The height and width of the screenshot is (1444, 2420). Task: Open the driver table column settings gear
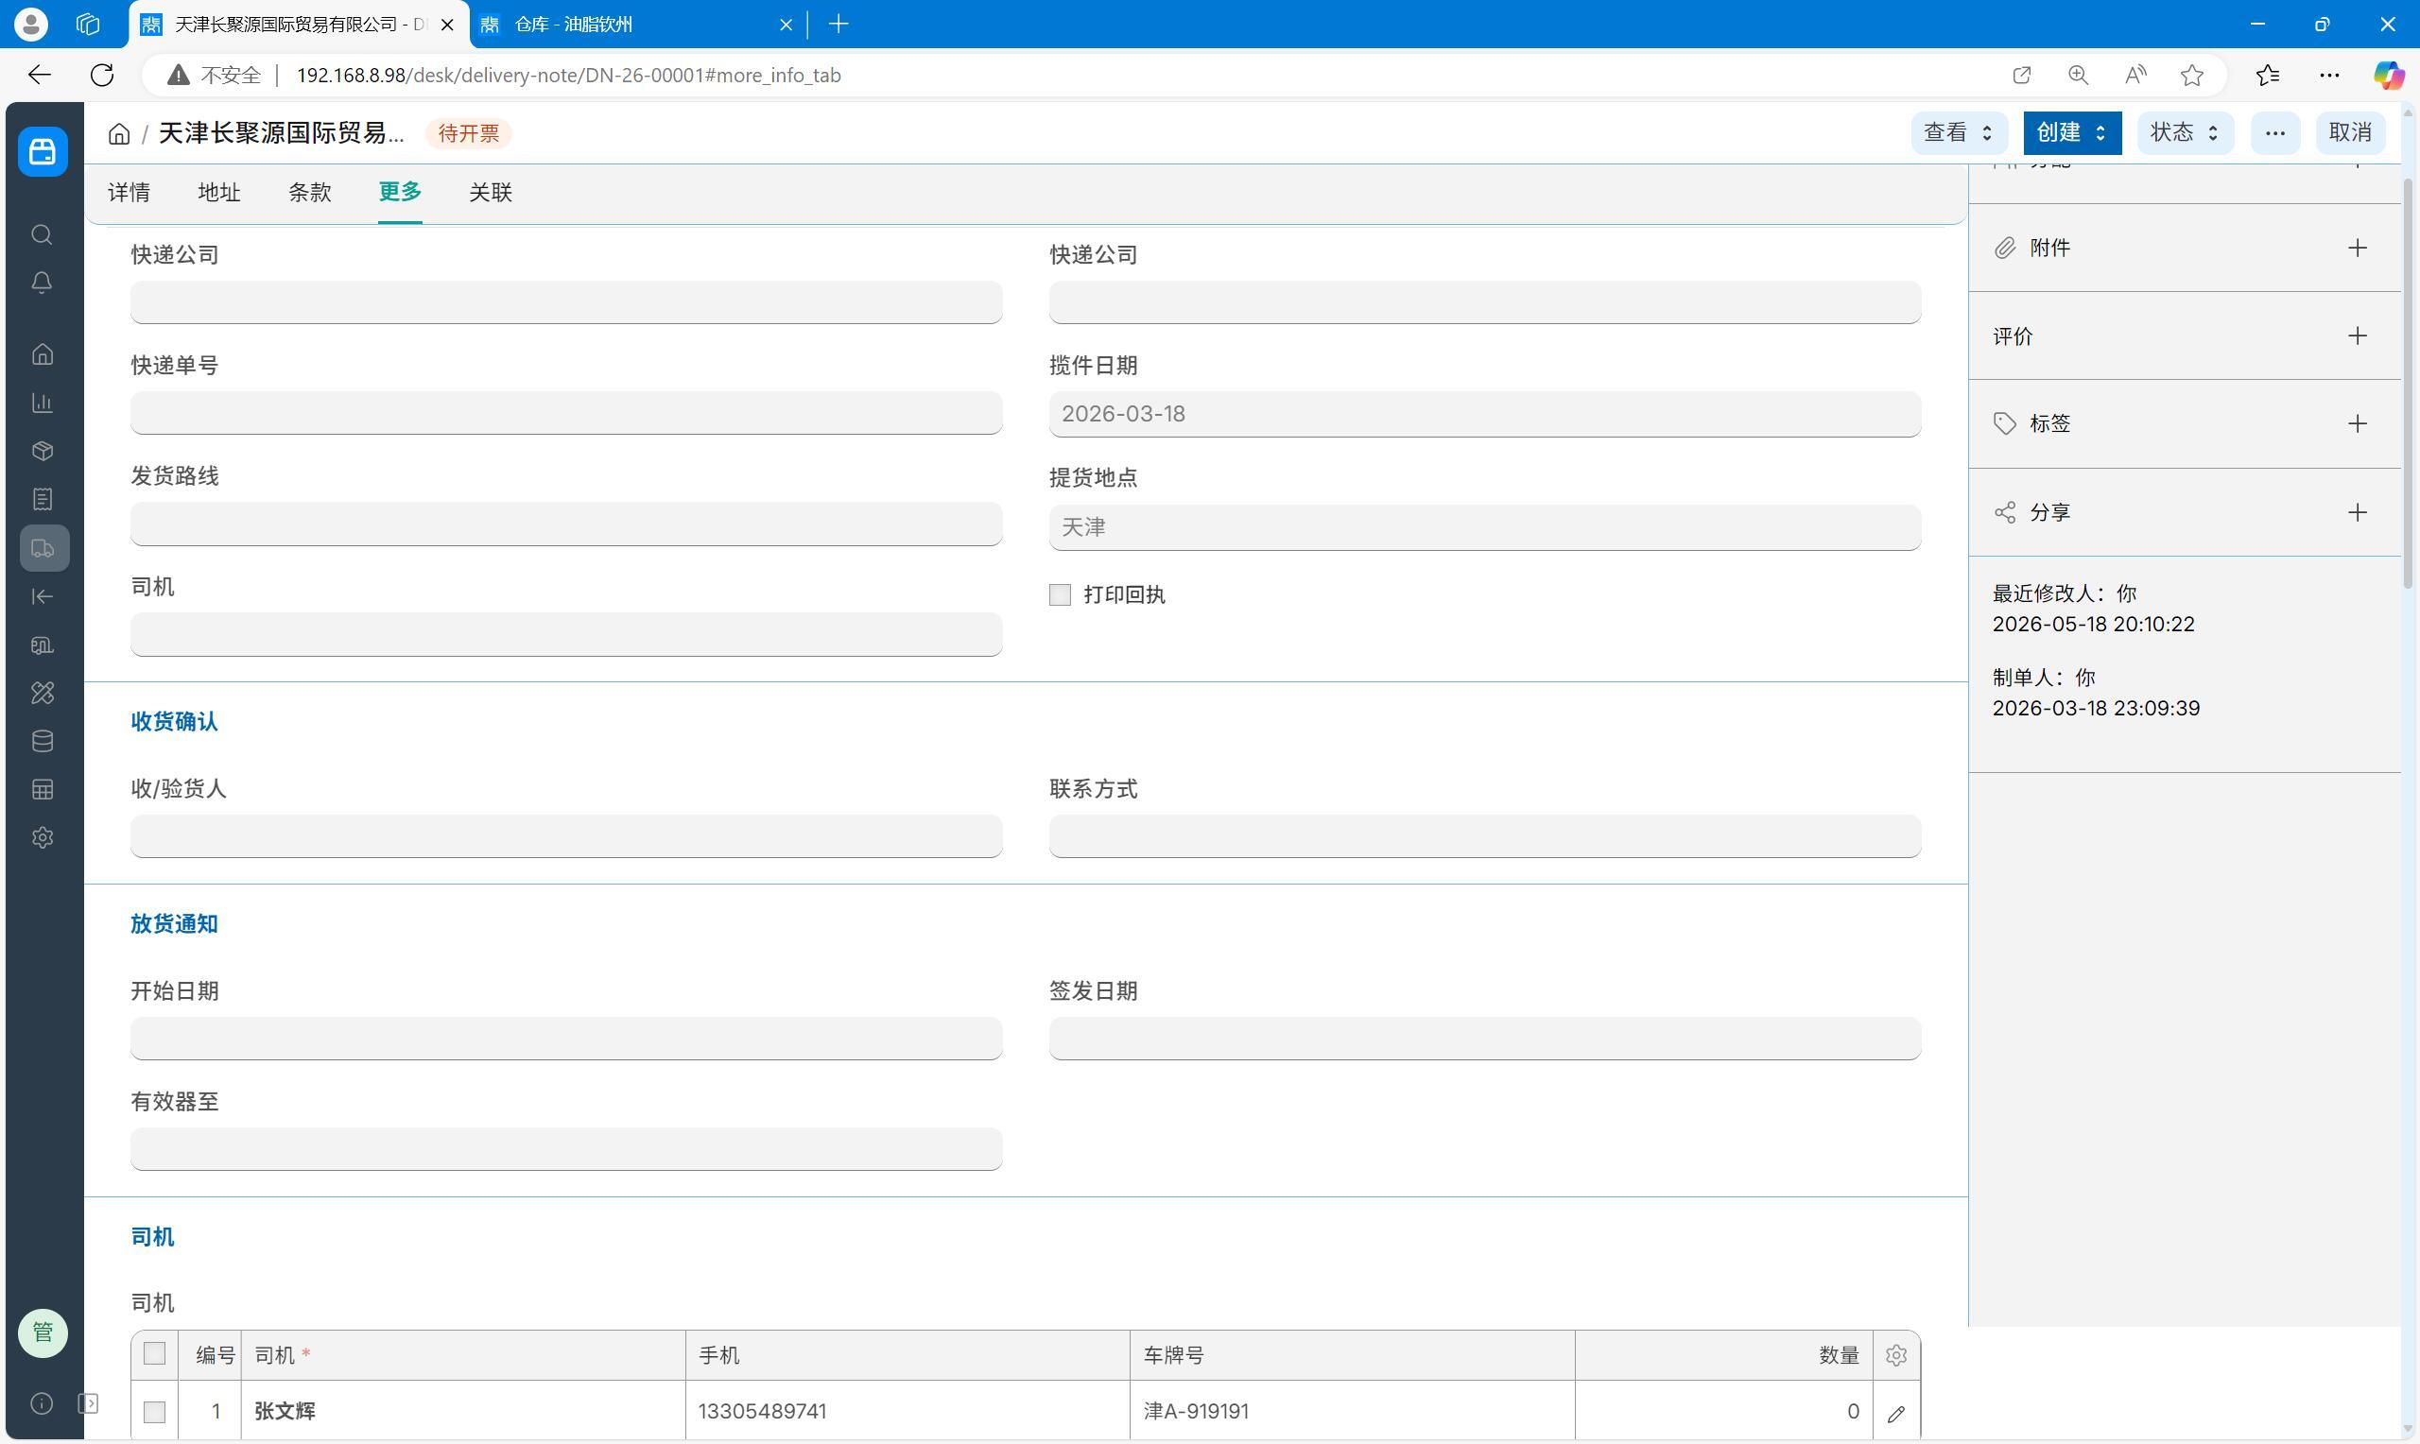[1895, 1355]
